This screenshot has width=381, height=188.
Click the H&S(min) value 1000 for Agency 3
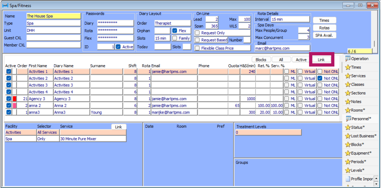pyautogui.click(x=248, y=99)
